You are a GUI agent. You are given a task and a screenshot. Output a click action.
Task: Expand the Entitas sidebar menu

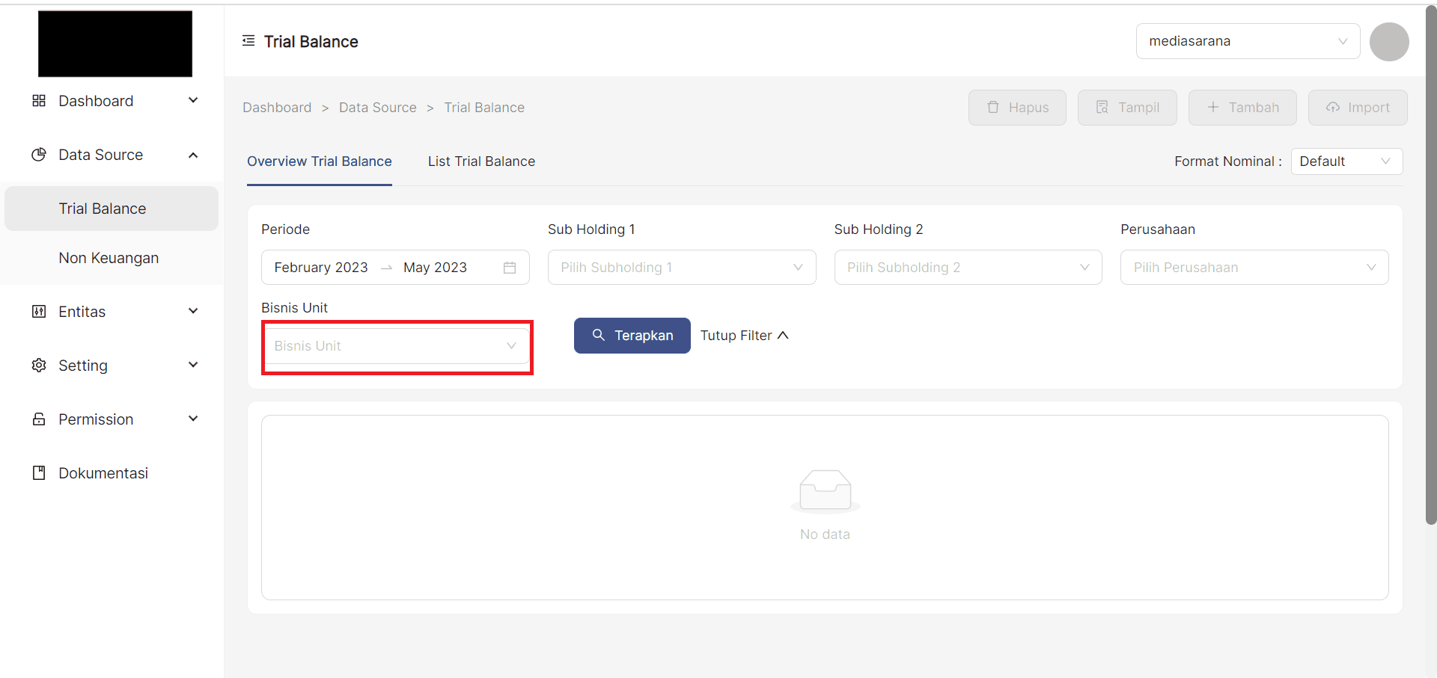click(192, 312)
